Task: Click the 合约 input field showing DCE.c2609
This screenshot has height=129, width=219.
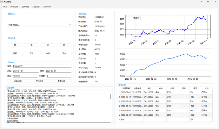Action: 42,66
